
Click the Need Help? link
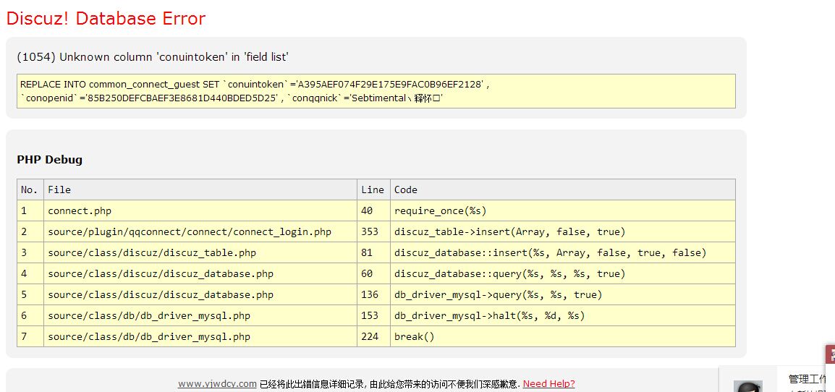point(549,384)
